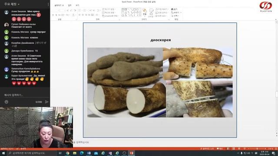This screenshot has width=278, height=156.
Task: Open Change Case (Aa) menu
Action: [68, 15]
